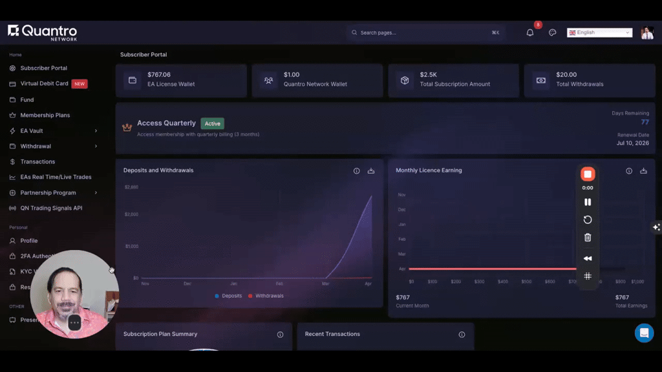Show info for Recent Transactions

[462, 335]
